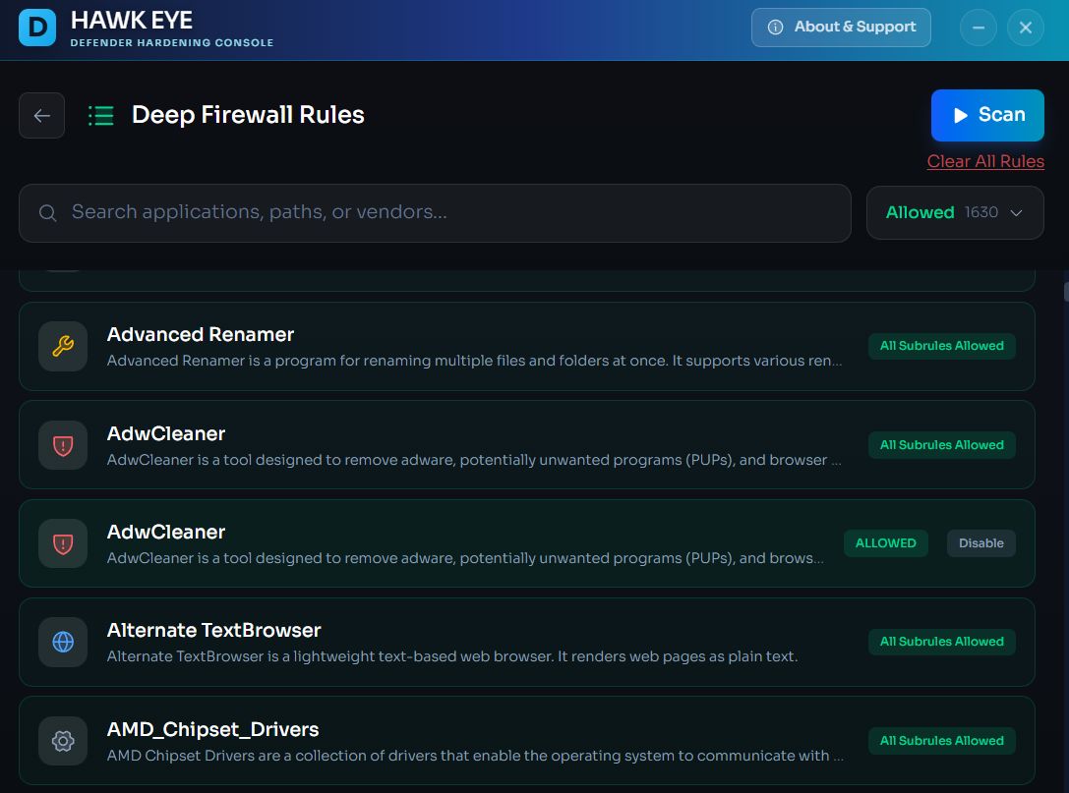Click the gear icon for AMD_Chipset_Drivers
Screen dimensions: 1069x793
(x=63, y=741)
